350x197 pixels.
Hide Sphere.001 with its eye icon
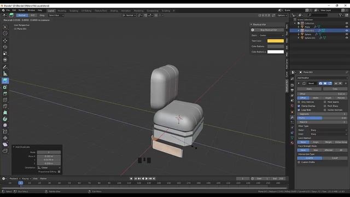347,38
